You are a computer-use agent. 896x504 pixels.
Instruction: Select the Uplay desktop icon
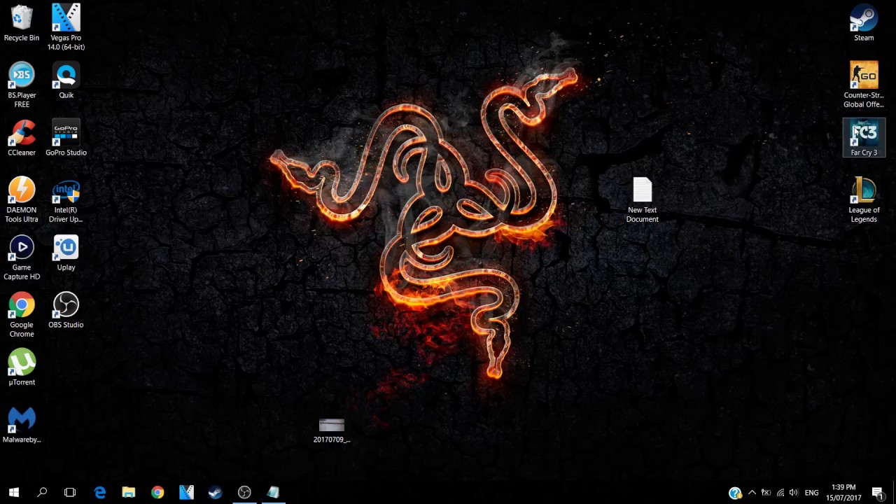(x=66, y=253)
